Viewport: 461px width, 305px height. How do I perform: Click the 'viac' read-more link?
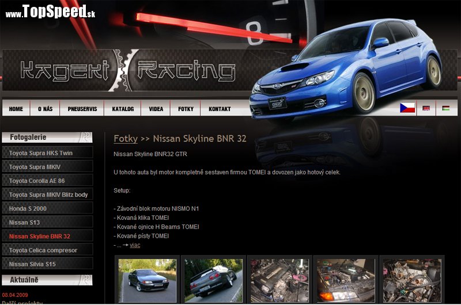pyautogui.click(x=135, y=245)
